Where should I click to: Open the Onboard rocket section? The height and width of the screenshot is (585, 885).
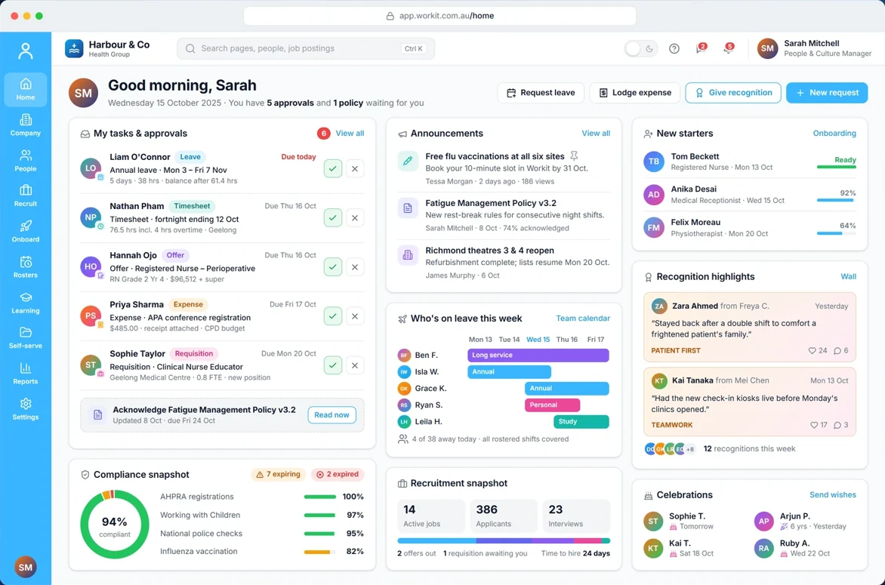(26, 231)
